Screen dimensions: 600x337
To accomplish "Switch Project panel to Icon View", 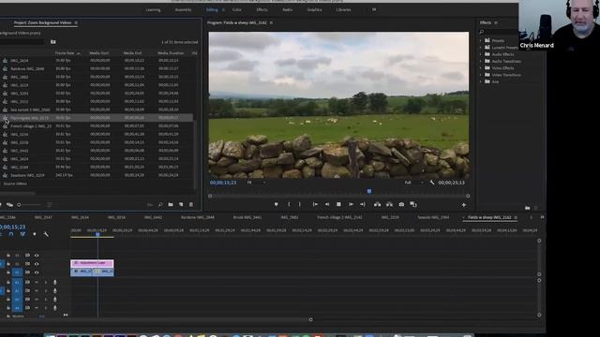I will coord(9,205).
